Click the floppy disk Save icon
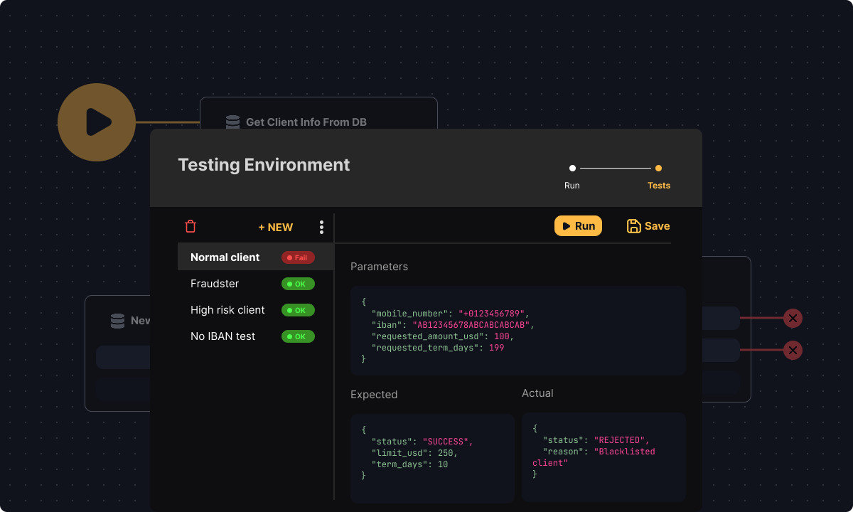The height and width of the screenshot is (512, 853). (633, 225)
